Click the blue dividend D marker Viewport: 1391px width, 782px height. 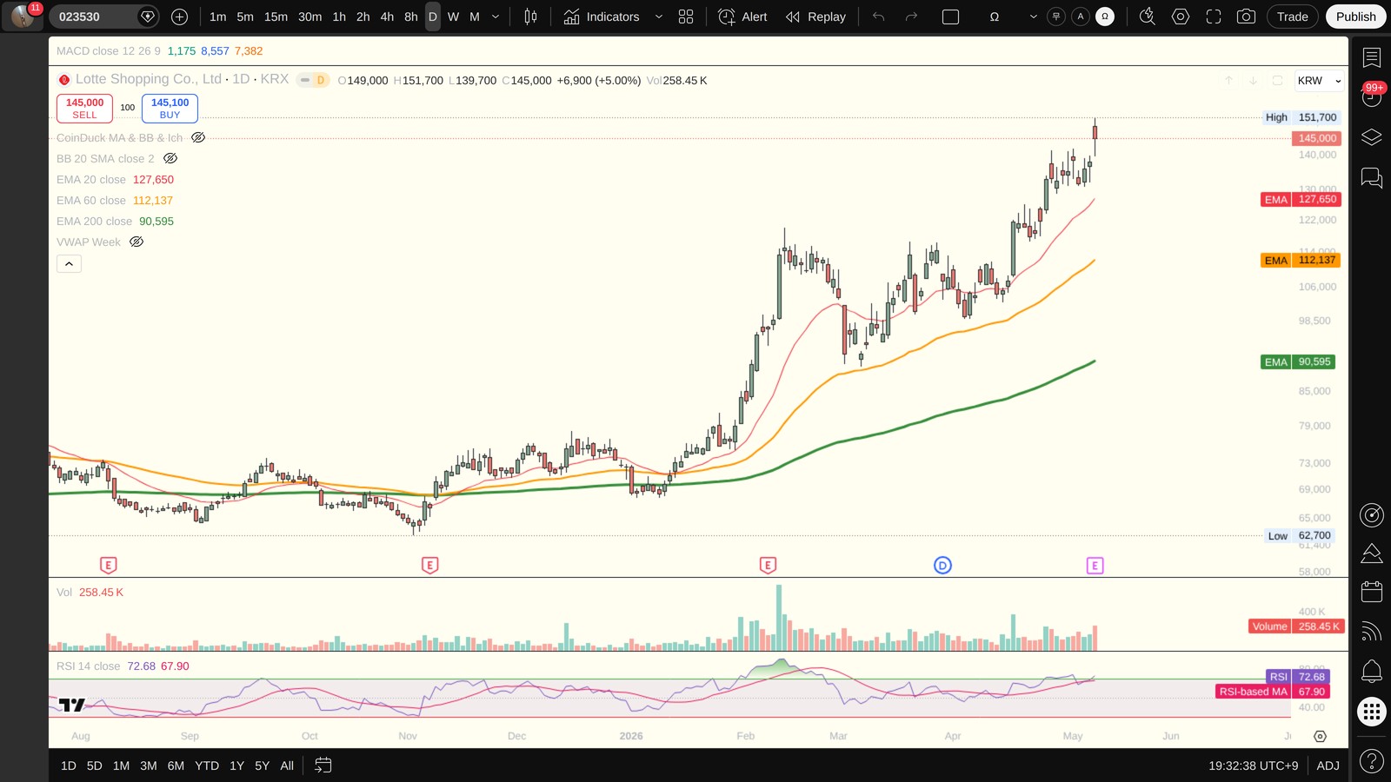coord(942,566)
